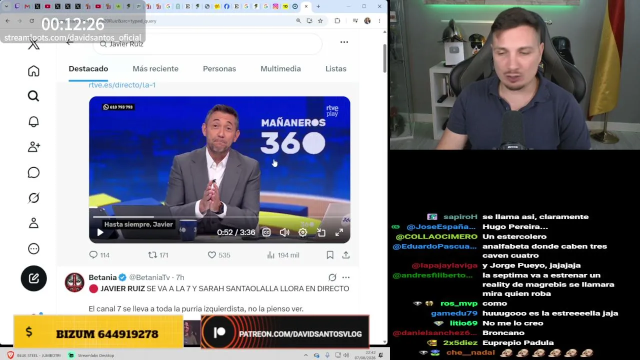Reload the page in the browser

coord(31,21)
